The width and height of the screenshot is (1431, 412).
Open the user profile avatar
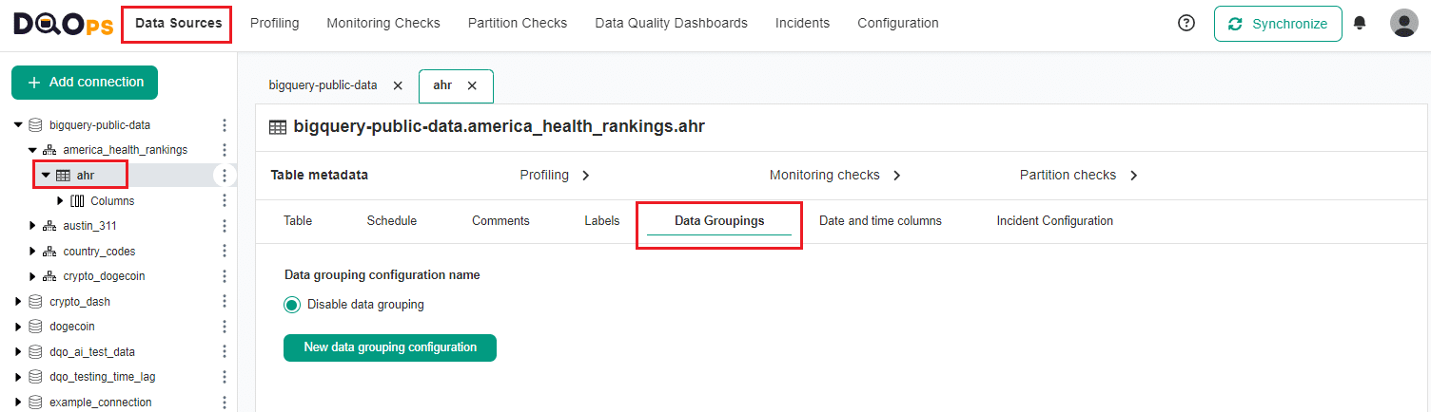[x=1403, y=24]
